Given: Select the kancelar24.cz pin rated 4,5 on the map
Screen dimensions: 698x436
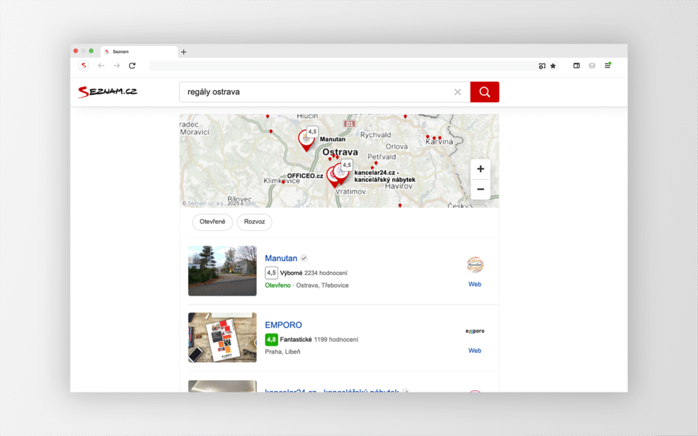Looking at the screenshot, I should point(342,173).
